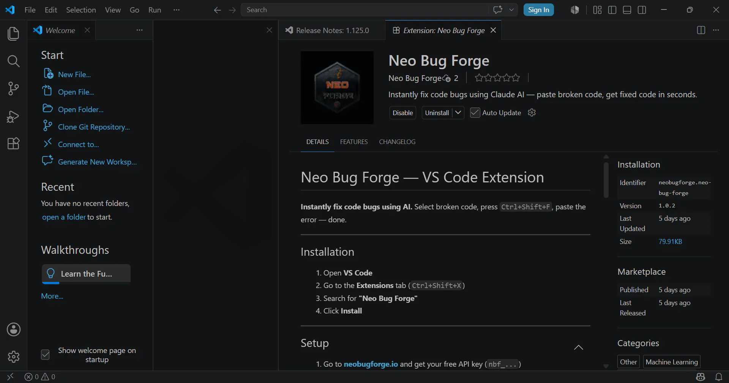Open the Run and Debug view

(x=13, y=116)
